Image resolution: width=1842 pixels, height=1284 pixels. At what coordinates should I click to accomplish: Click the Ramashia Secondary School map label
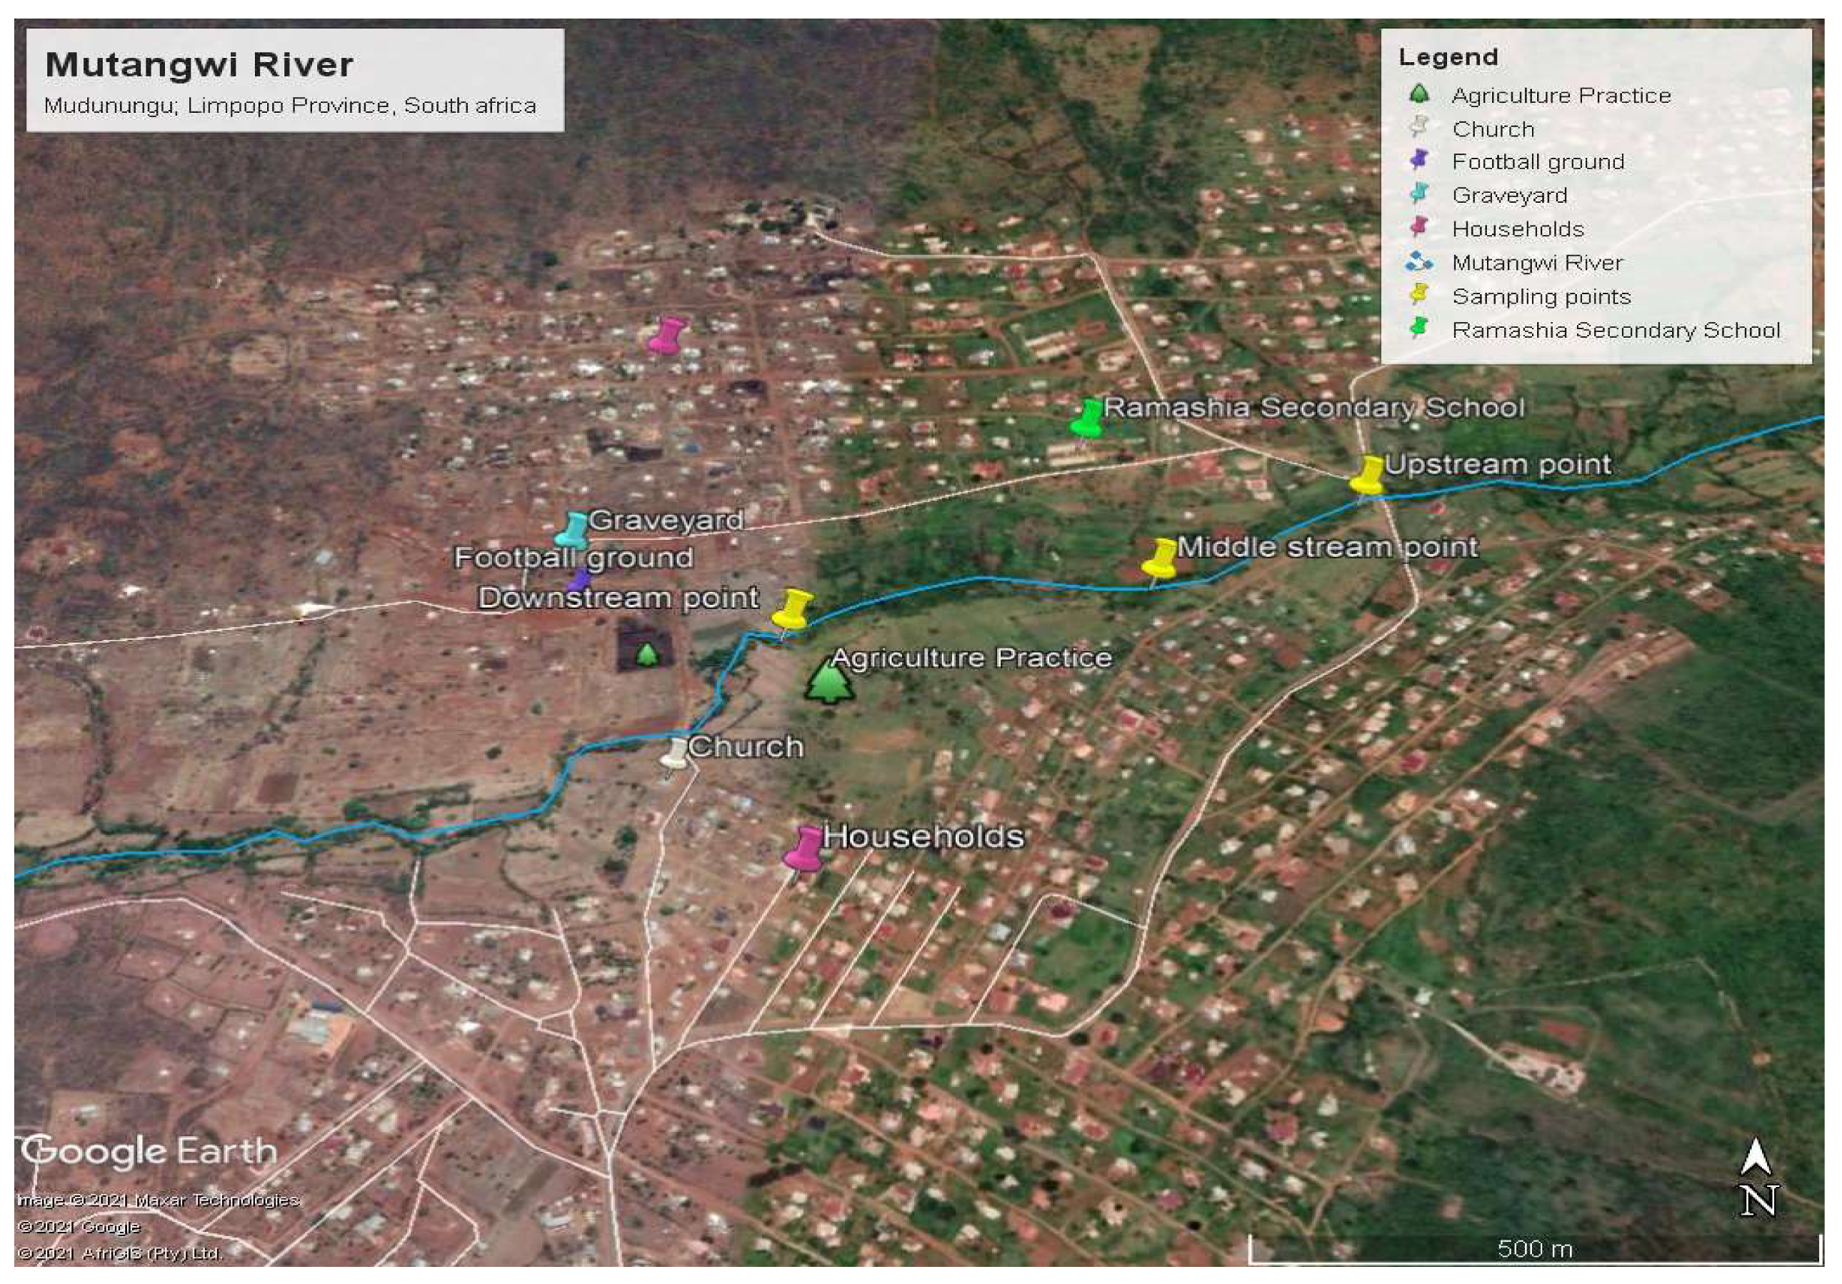pyautogui.click(x=1313, y=408)
